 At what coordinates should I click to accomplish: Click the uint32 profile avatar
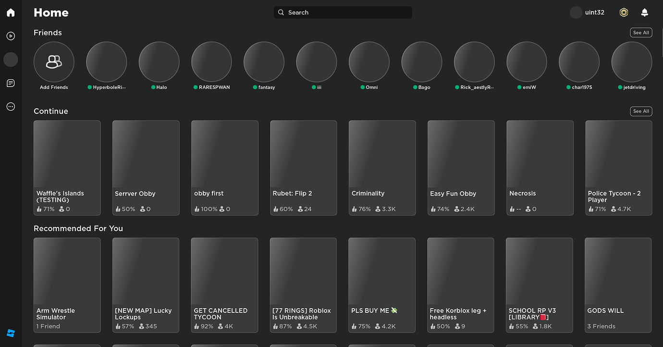(x=576, y=12)
